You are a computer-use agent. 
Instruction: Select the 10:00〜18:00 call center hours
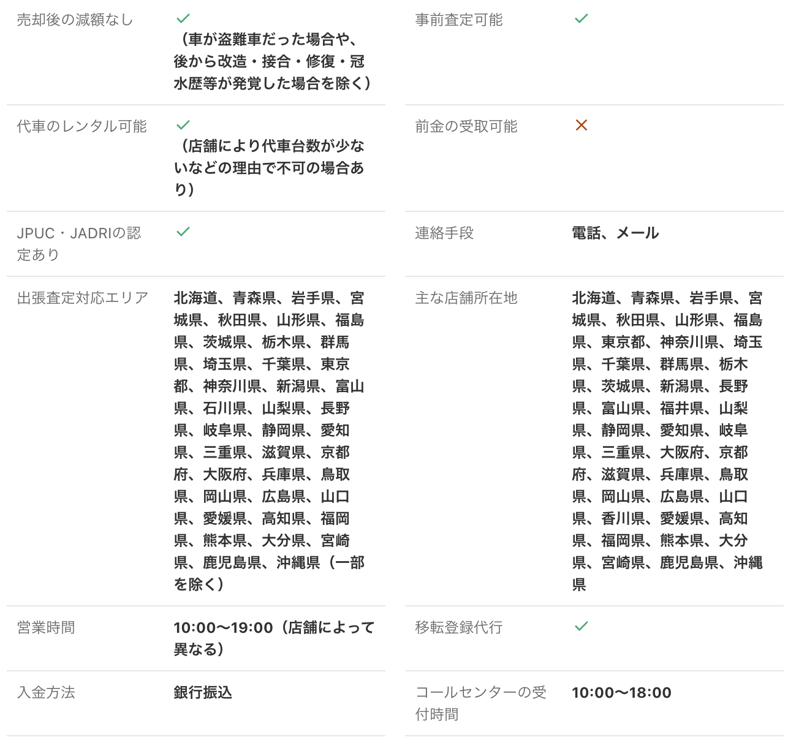[621, 692]
